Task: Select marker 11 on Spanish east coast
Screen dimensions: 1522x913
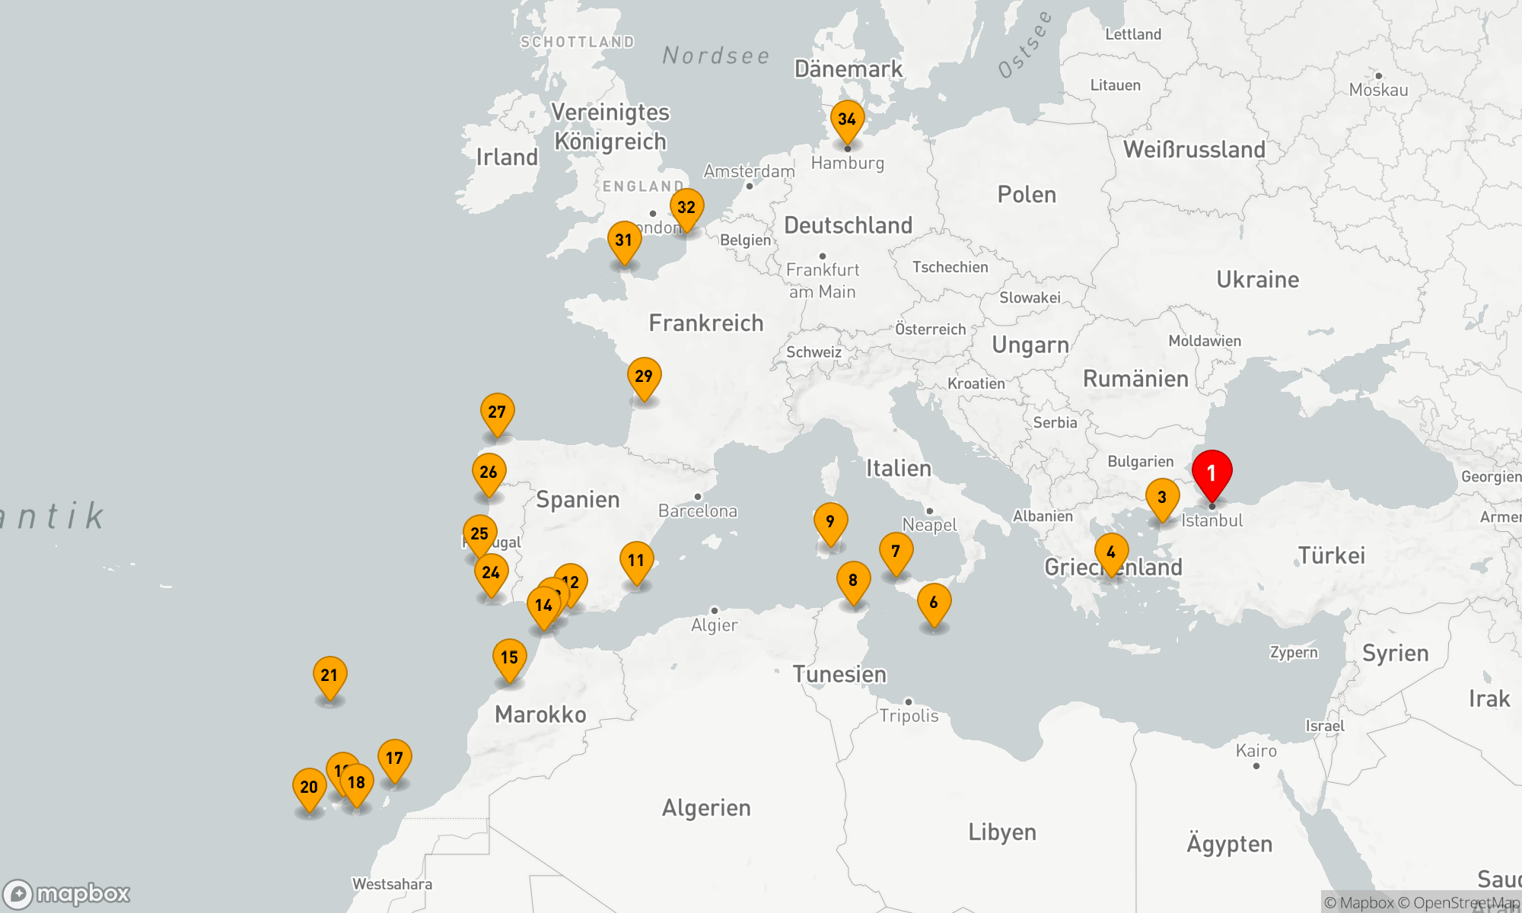Action: coord(636,561)
